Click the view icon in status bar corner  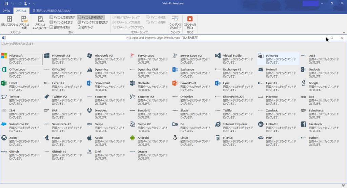(x=343, y=186)
